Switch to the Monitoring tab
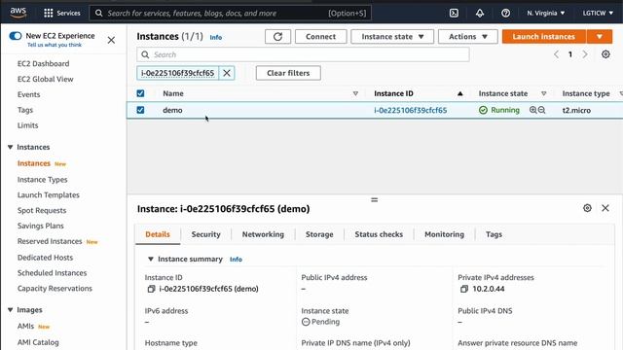Screen dimensions: 623x350 pyautogui.click(x=444, y=234)
